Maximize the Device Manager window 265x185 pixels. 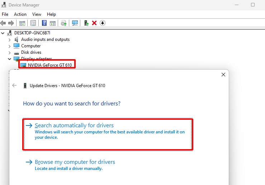[253, 5]
